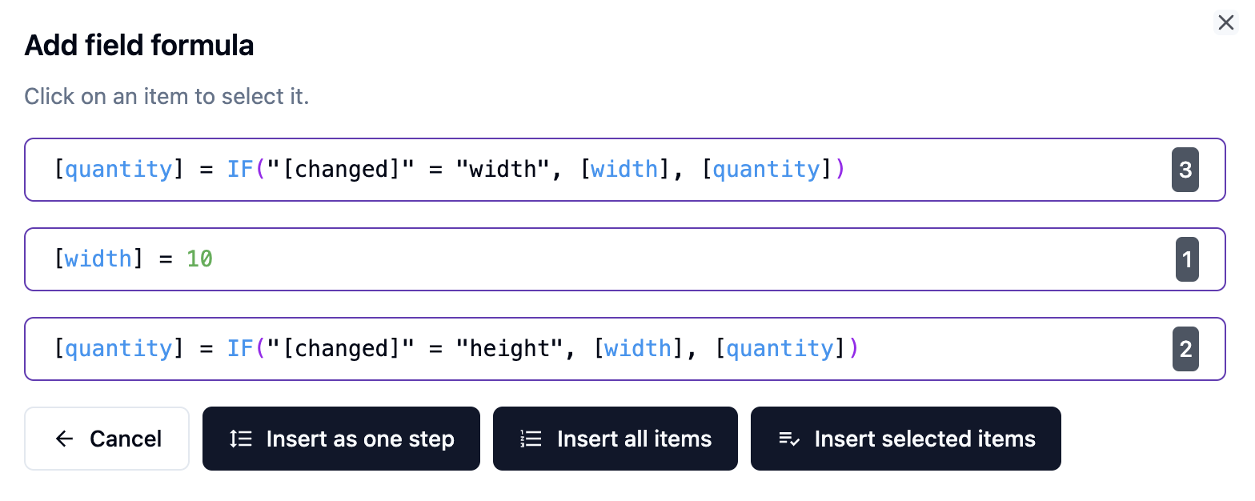Click the width token in the second formula

(97, 259)
